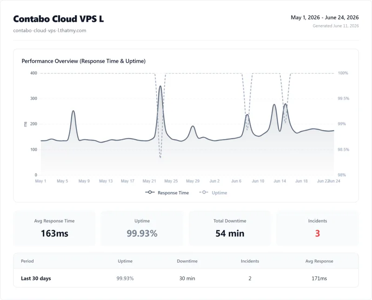Click the Generated June 11, 2026 text

click(335, 26)
